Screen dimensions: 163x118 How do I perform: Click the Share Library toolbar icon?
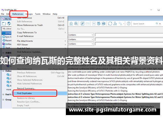[x=115, y=23]
